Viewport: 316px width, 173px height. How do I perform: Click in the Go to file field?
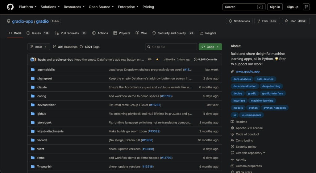171,47
